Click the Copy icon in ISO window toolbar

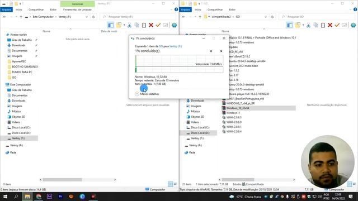(x=315, y=25)
